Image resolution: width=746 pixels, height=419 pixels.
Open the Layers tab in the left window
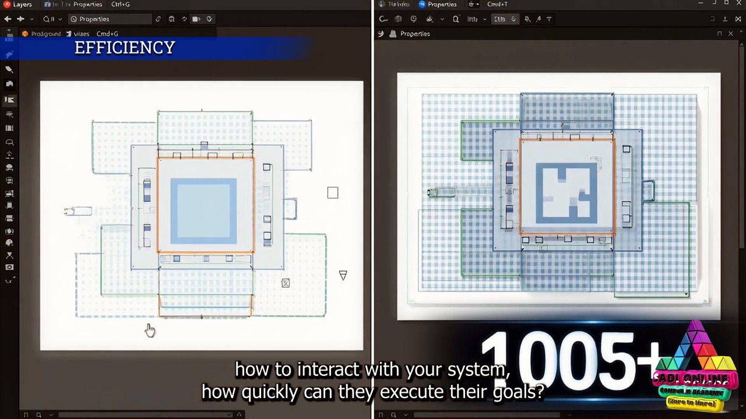pyautogui.click(x=17, y=5)
